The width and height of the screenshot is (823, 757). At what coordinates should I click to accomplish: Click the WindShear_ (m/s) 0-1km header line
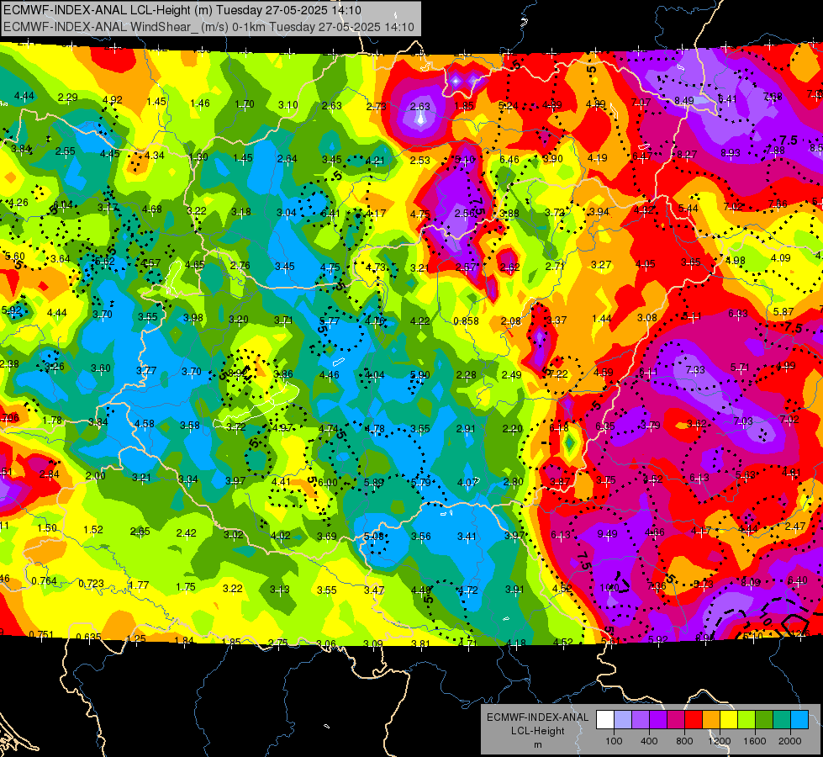(208, 27)
